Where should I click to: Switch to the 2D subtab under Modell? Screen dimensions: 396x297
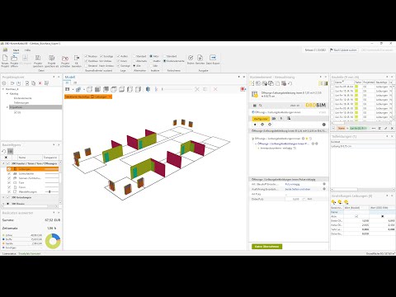[75, 82]
